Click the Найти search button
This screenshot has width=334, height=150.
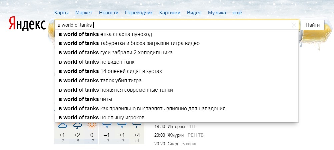point(312,25)
